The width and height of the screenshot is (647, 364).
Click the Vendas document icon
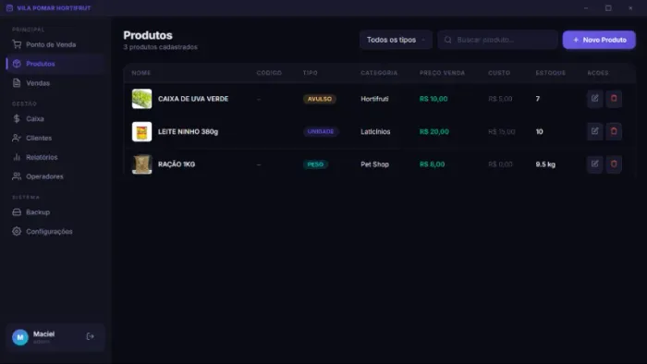(17, 83)
